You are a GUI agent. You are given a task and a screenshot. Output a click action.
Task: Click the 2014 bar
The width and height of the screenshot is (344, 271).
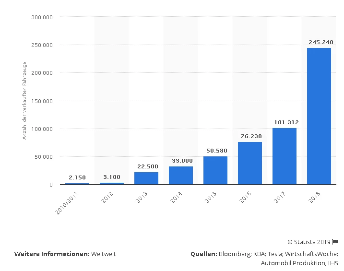[181, 175]
